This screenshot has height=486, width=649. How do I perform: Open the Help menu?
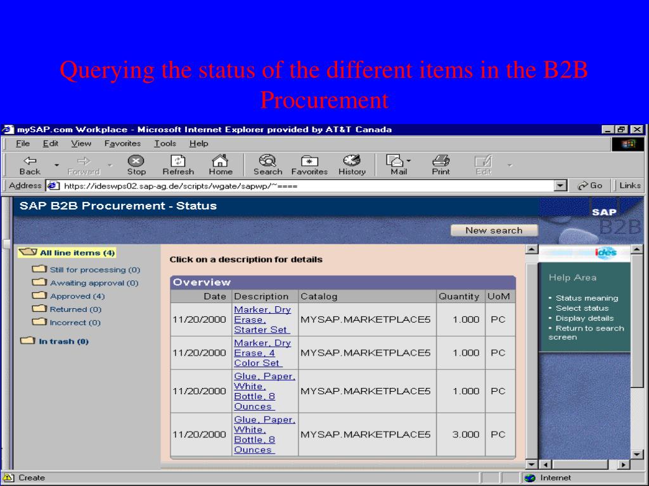[198, 144]
